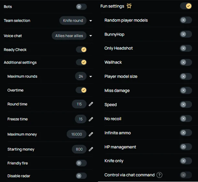
Task: Click the pencil icon for Starting money
Action: click(91, 149)
